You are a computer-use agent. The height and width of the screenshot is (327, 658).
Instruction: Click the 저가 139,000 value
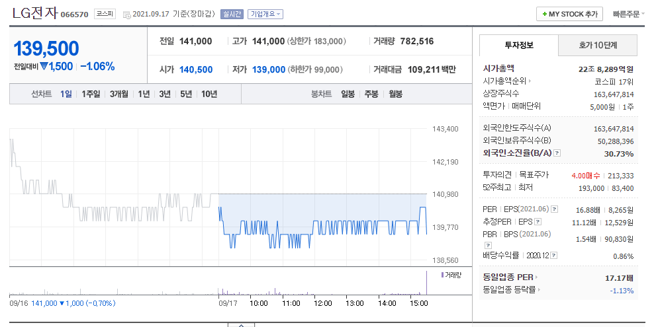pyautogui.click(x=269, y=69)
